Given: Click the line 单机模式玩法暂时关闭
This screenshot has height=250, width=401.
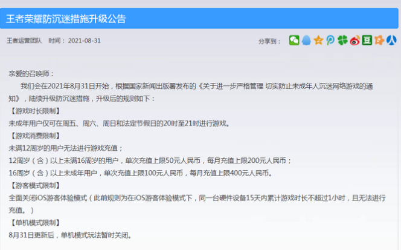Looking at the screenshot, I should click(70, 235).
